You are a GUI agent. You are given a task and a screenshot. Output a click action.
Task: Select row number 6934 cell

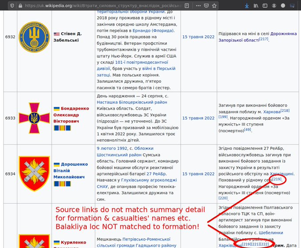[10, 174]
